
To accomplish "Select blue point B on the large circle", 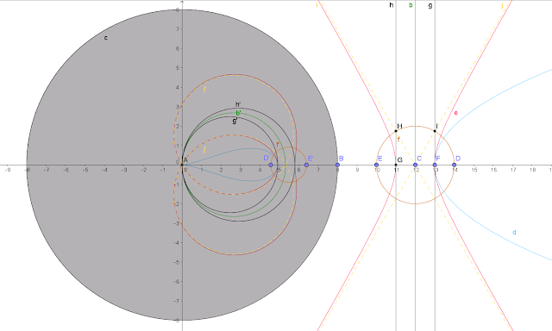I will click(337, 165).
